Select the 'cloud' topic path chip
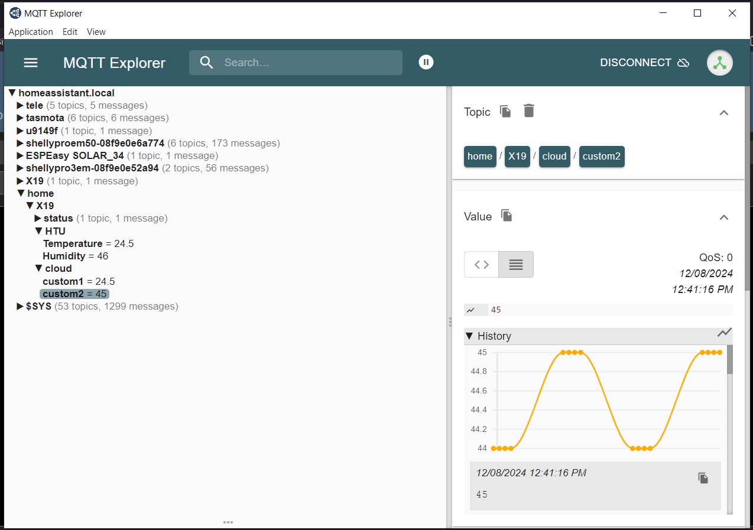 pos(554,157)
